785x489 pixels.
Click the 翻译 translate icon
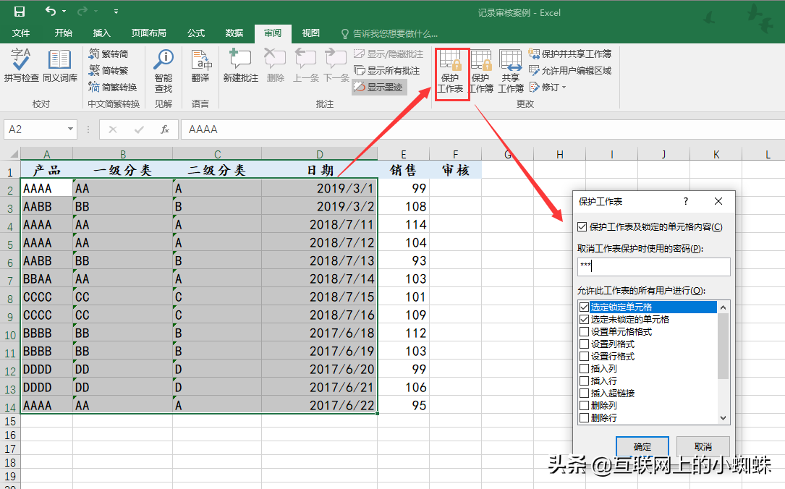click(x=200, y=66)
